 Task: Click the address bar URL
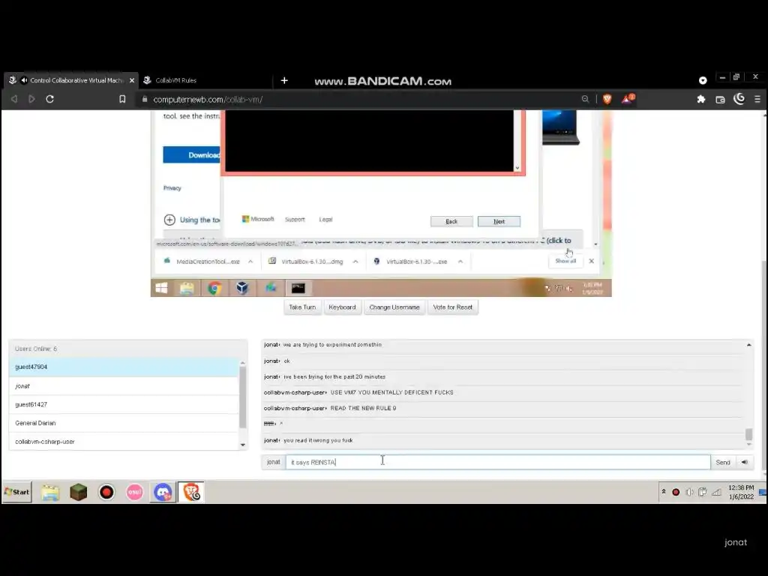pyautogui.click(x=208, y=100)
